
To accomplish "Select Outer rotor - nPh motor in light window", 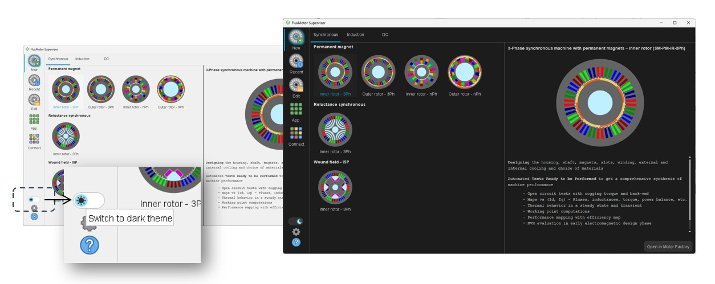I will (x=170, y=89).
